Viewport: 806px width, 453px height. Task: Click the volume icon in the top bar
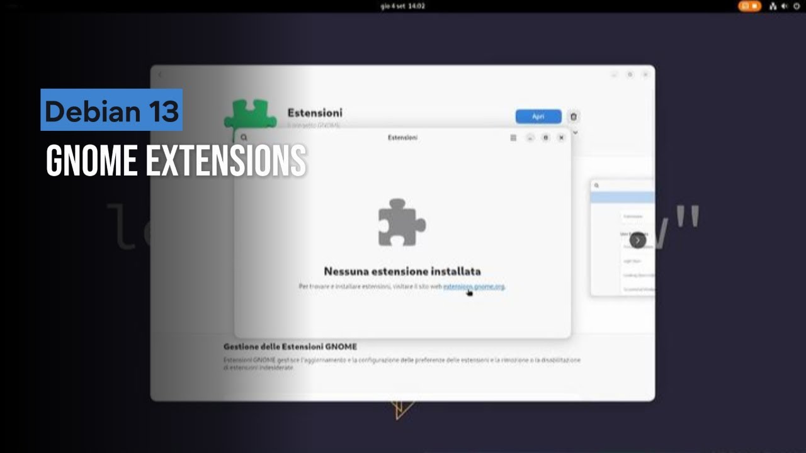click(x=785, y=6)
